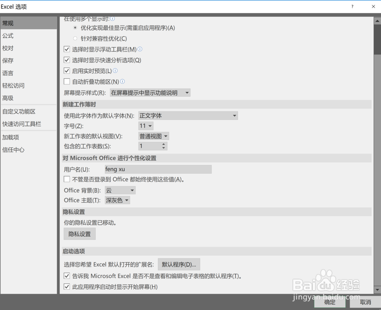Open 保存 category in sidebar
The height and width of the screenshot is (310, 381).
tap(29, 61)
